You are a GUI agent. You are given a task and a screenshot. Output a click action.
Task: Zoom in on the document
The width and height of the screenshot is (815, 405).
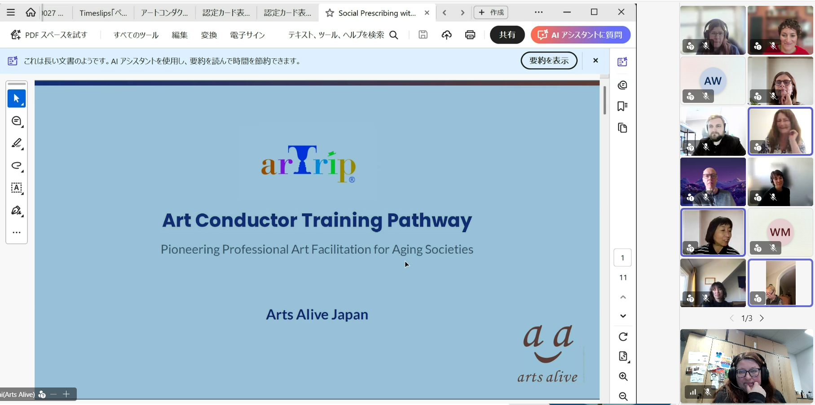click(x=623, y=376)
